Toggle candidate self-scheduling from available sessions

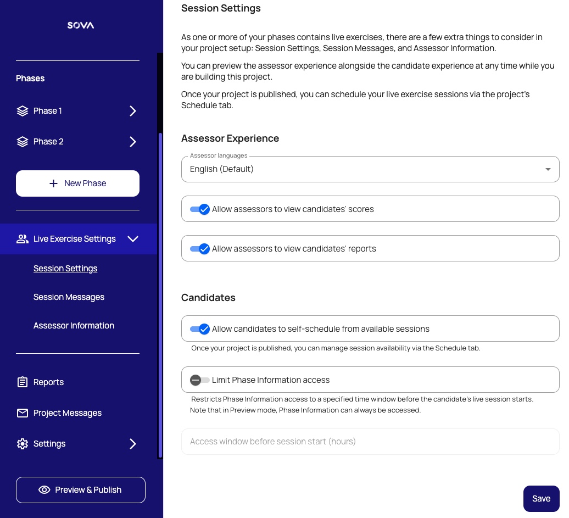[200, 329]
